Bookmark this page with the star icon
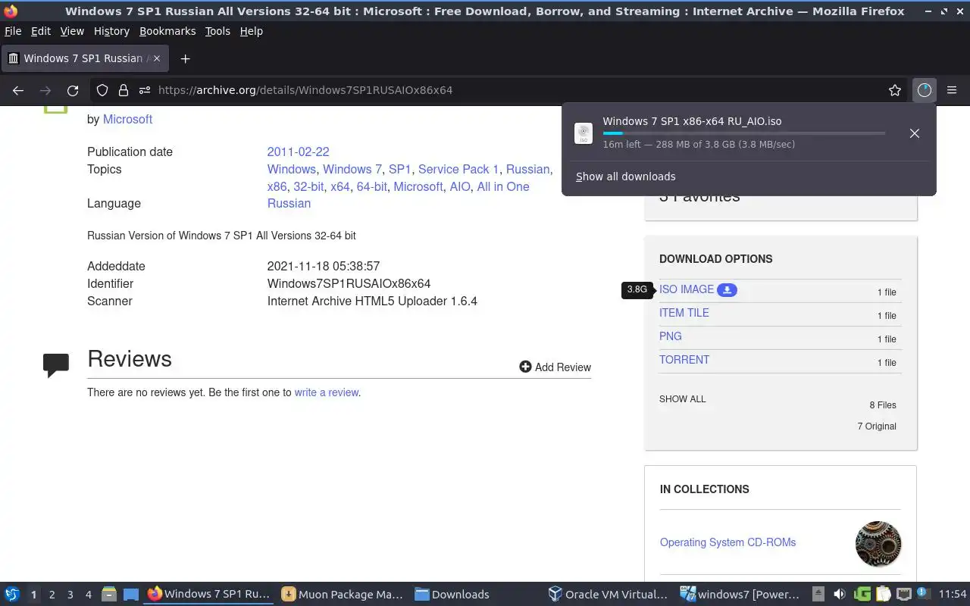This screenshot has height=606, width=970. tap(895, 90)
